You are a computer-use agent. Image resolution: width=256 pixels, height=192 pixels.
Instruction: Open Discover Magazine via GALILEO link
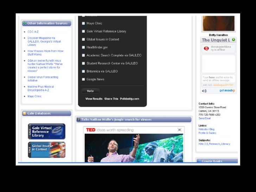[44, 41]
